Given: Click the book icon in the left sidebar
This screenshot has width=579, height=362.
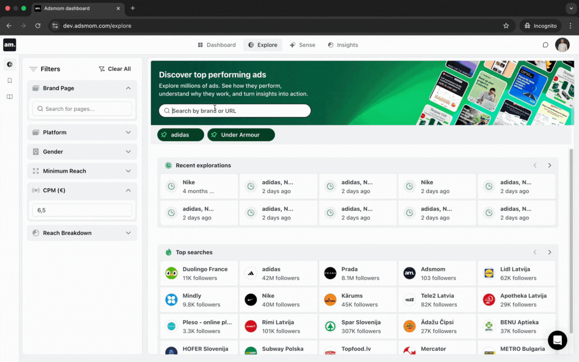Looking at the screenshot, I should click(10, 97).
